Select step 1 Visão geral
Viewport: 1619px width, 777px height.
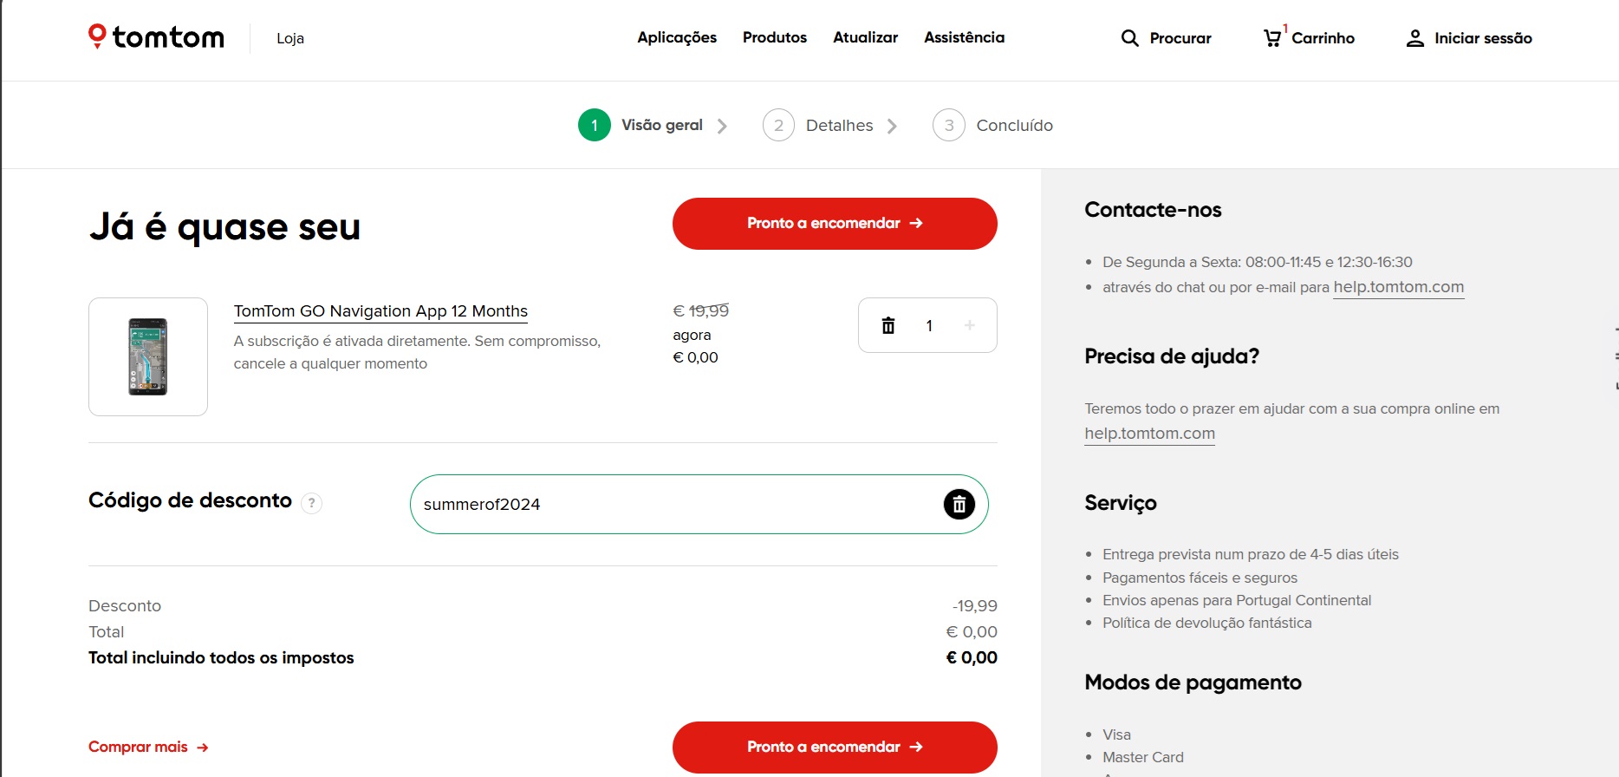click(x=640, y=125)
